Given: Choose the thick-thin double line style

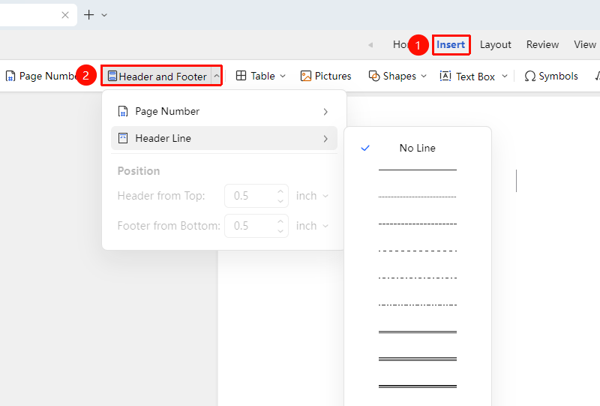Looking at the screenshot, I should [418, 386].
